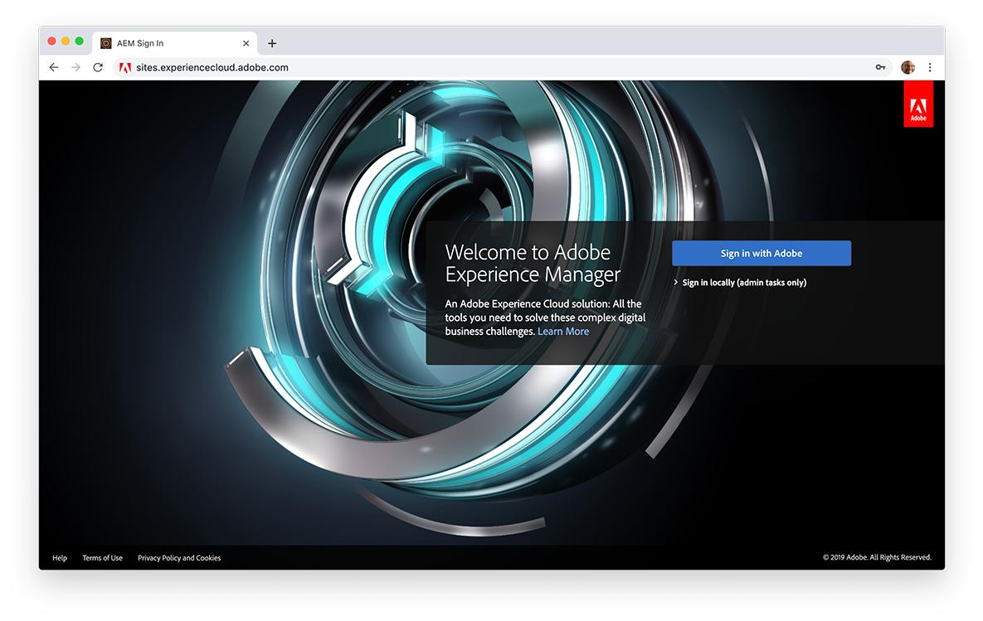
Task: Click the Adobe site favicon in the address bar
Action: [x=124, y=68]
